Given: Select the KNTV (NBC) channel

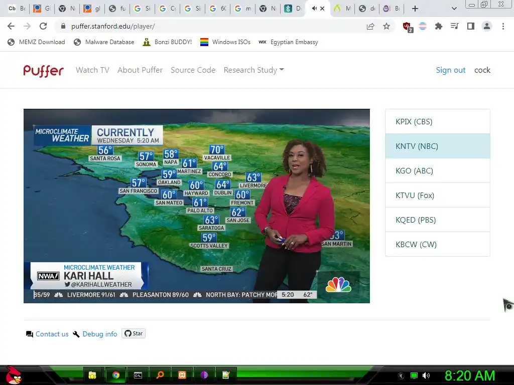Looking at the screenshot, I should point(438,146).
